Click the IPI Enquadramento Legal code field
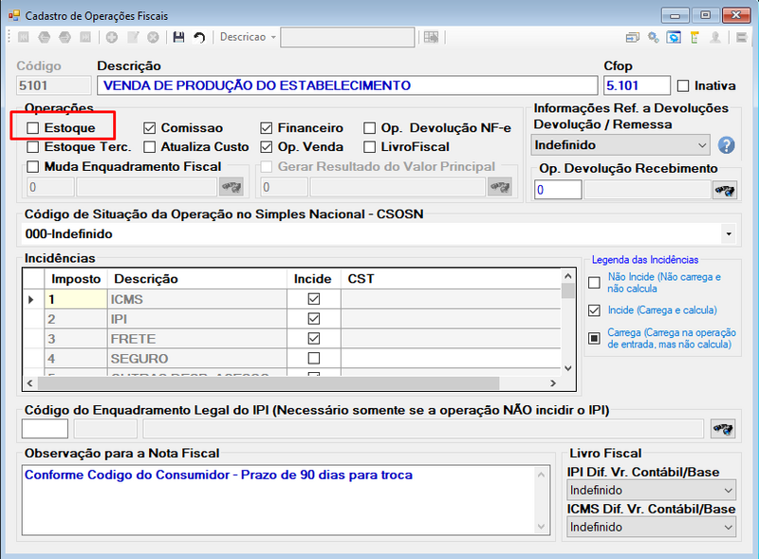 click(45, 429)
